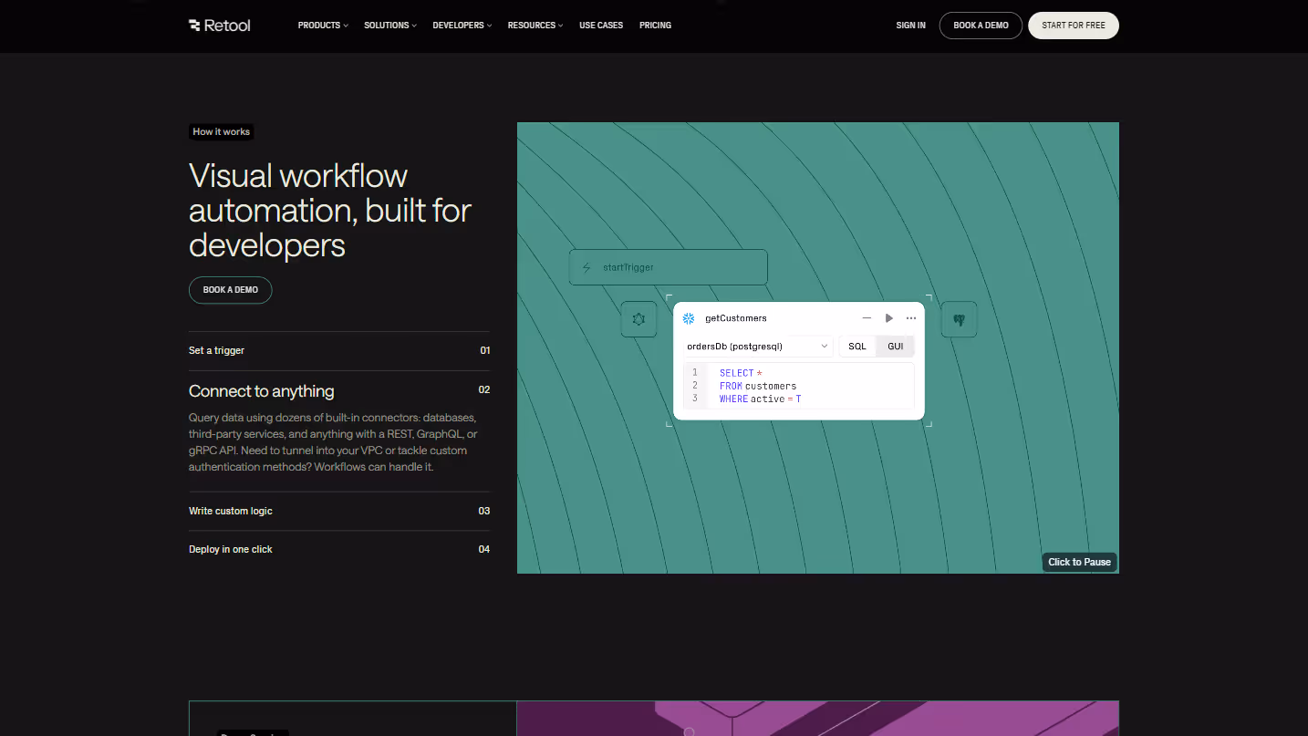The width and height of the screenshot is (1308, 736).
Task: Click the Visual workflow automation headline
Action: (330, 210)
